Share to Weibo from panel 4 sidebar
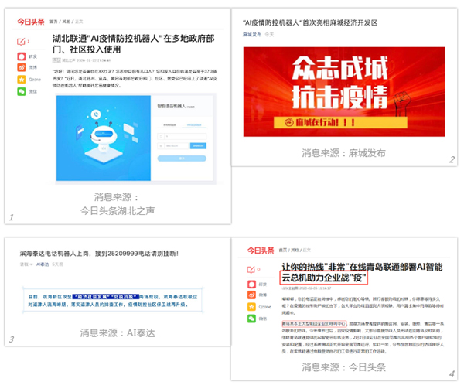The image size is (464, 392). 251,295
